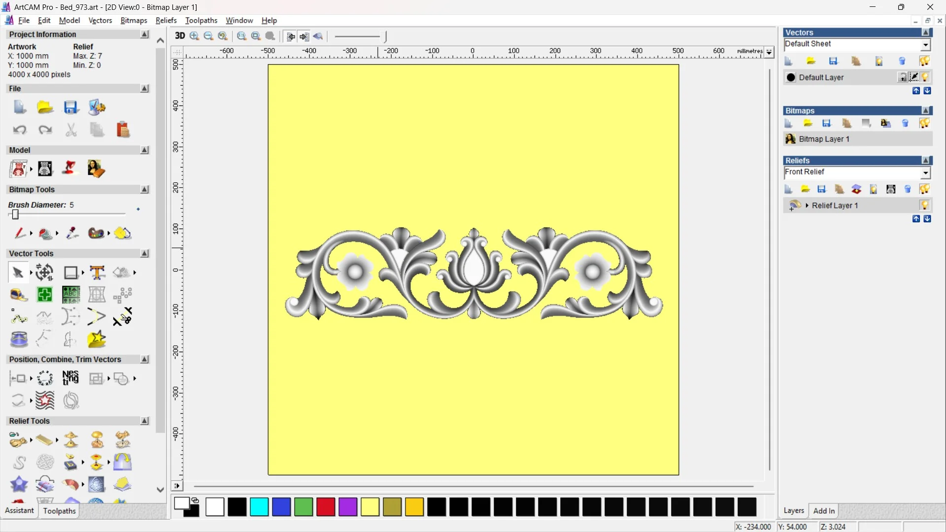Viewport: 946px width, 532px height.
Task: Open the Nesting vectors tool
Action: [70, 378]
